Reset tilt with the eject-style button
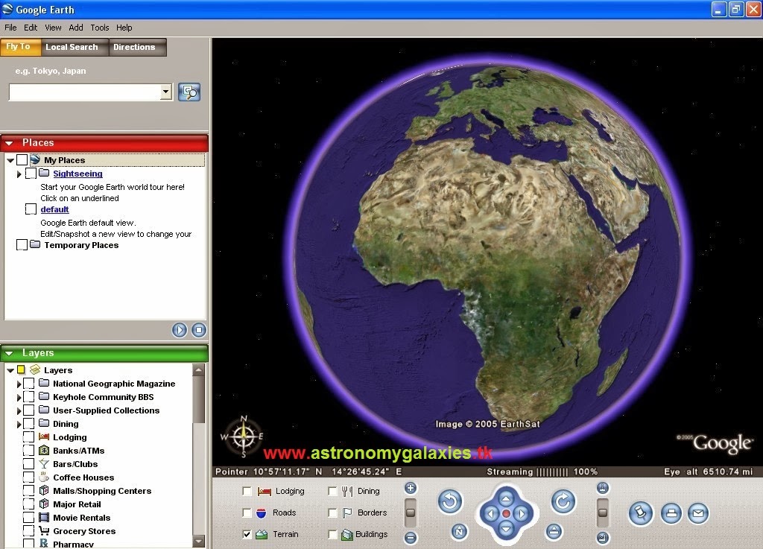This screenshot has height=549, width=763. [554, 531]
